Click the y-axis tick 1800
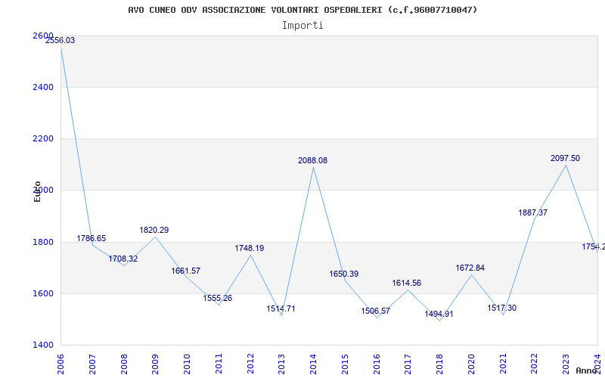Image resolution: width=605 pixels, height=378 pixels. pos(43,242)
